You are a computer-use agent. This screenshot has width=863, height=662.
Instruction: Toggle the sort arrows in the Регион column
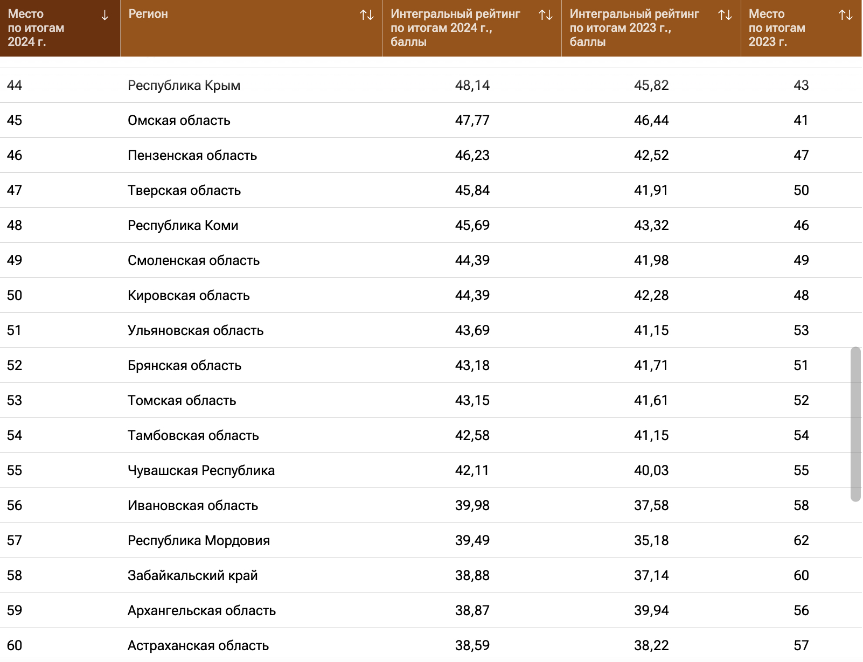[367, 15]
